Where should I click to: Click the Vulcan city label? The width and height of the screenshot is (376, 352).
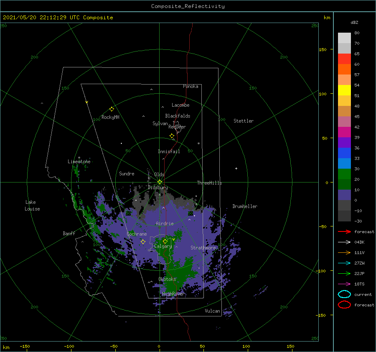[x=212, y=311]
